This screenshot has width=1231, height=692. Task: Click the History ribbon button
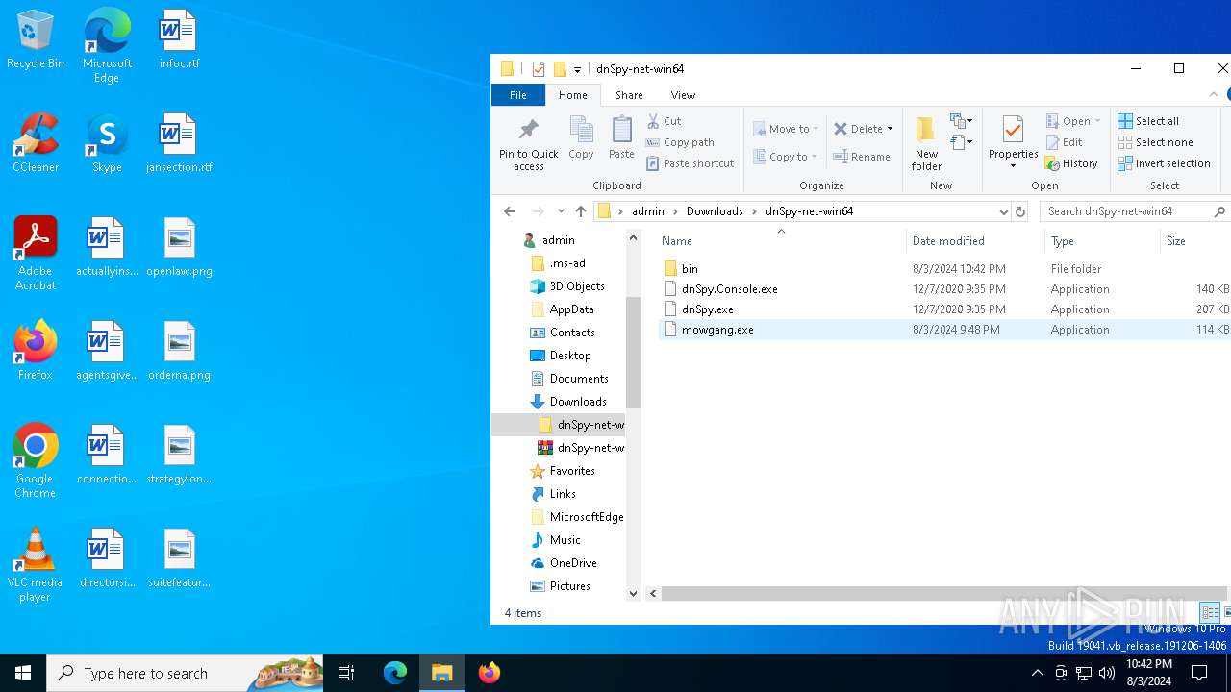click(1071, 163)
